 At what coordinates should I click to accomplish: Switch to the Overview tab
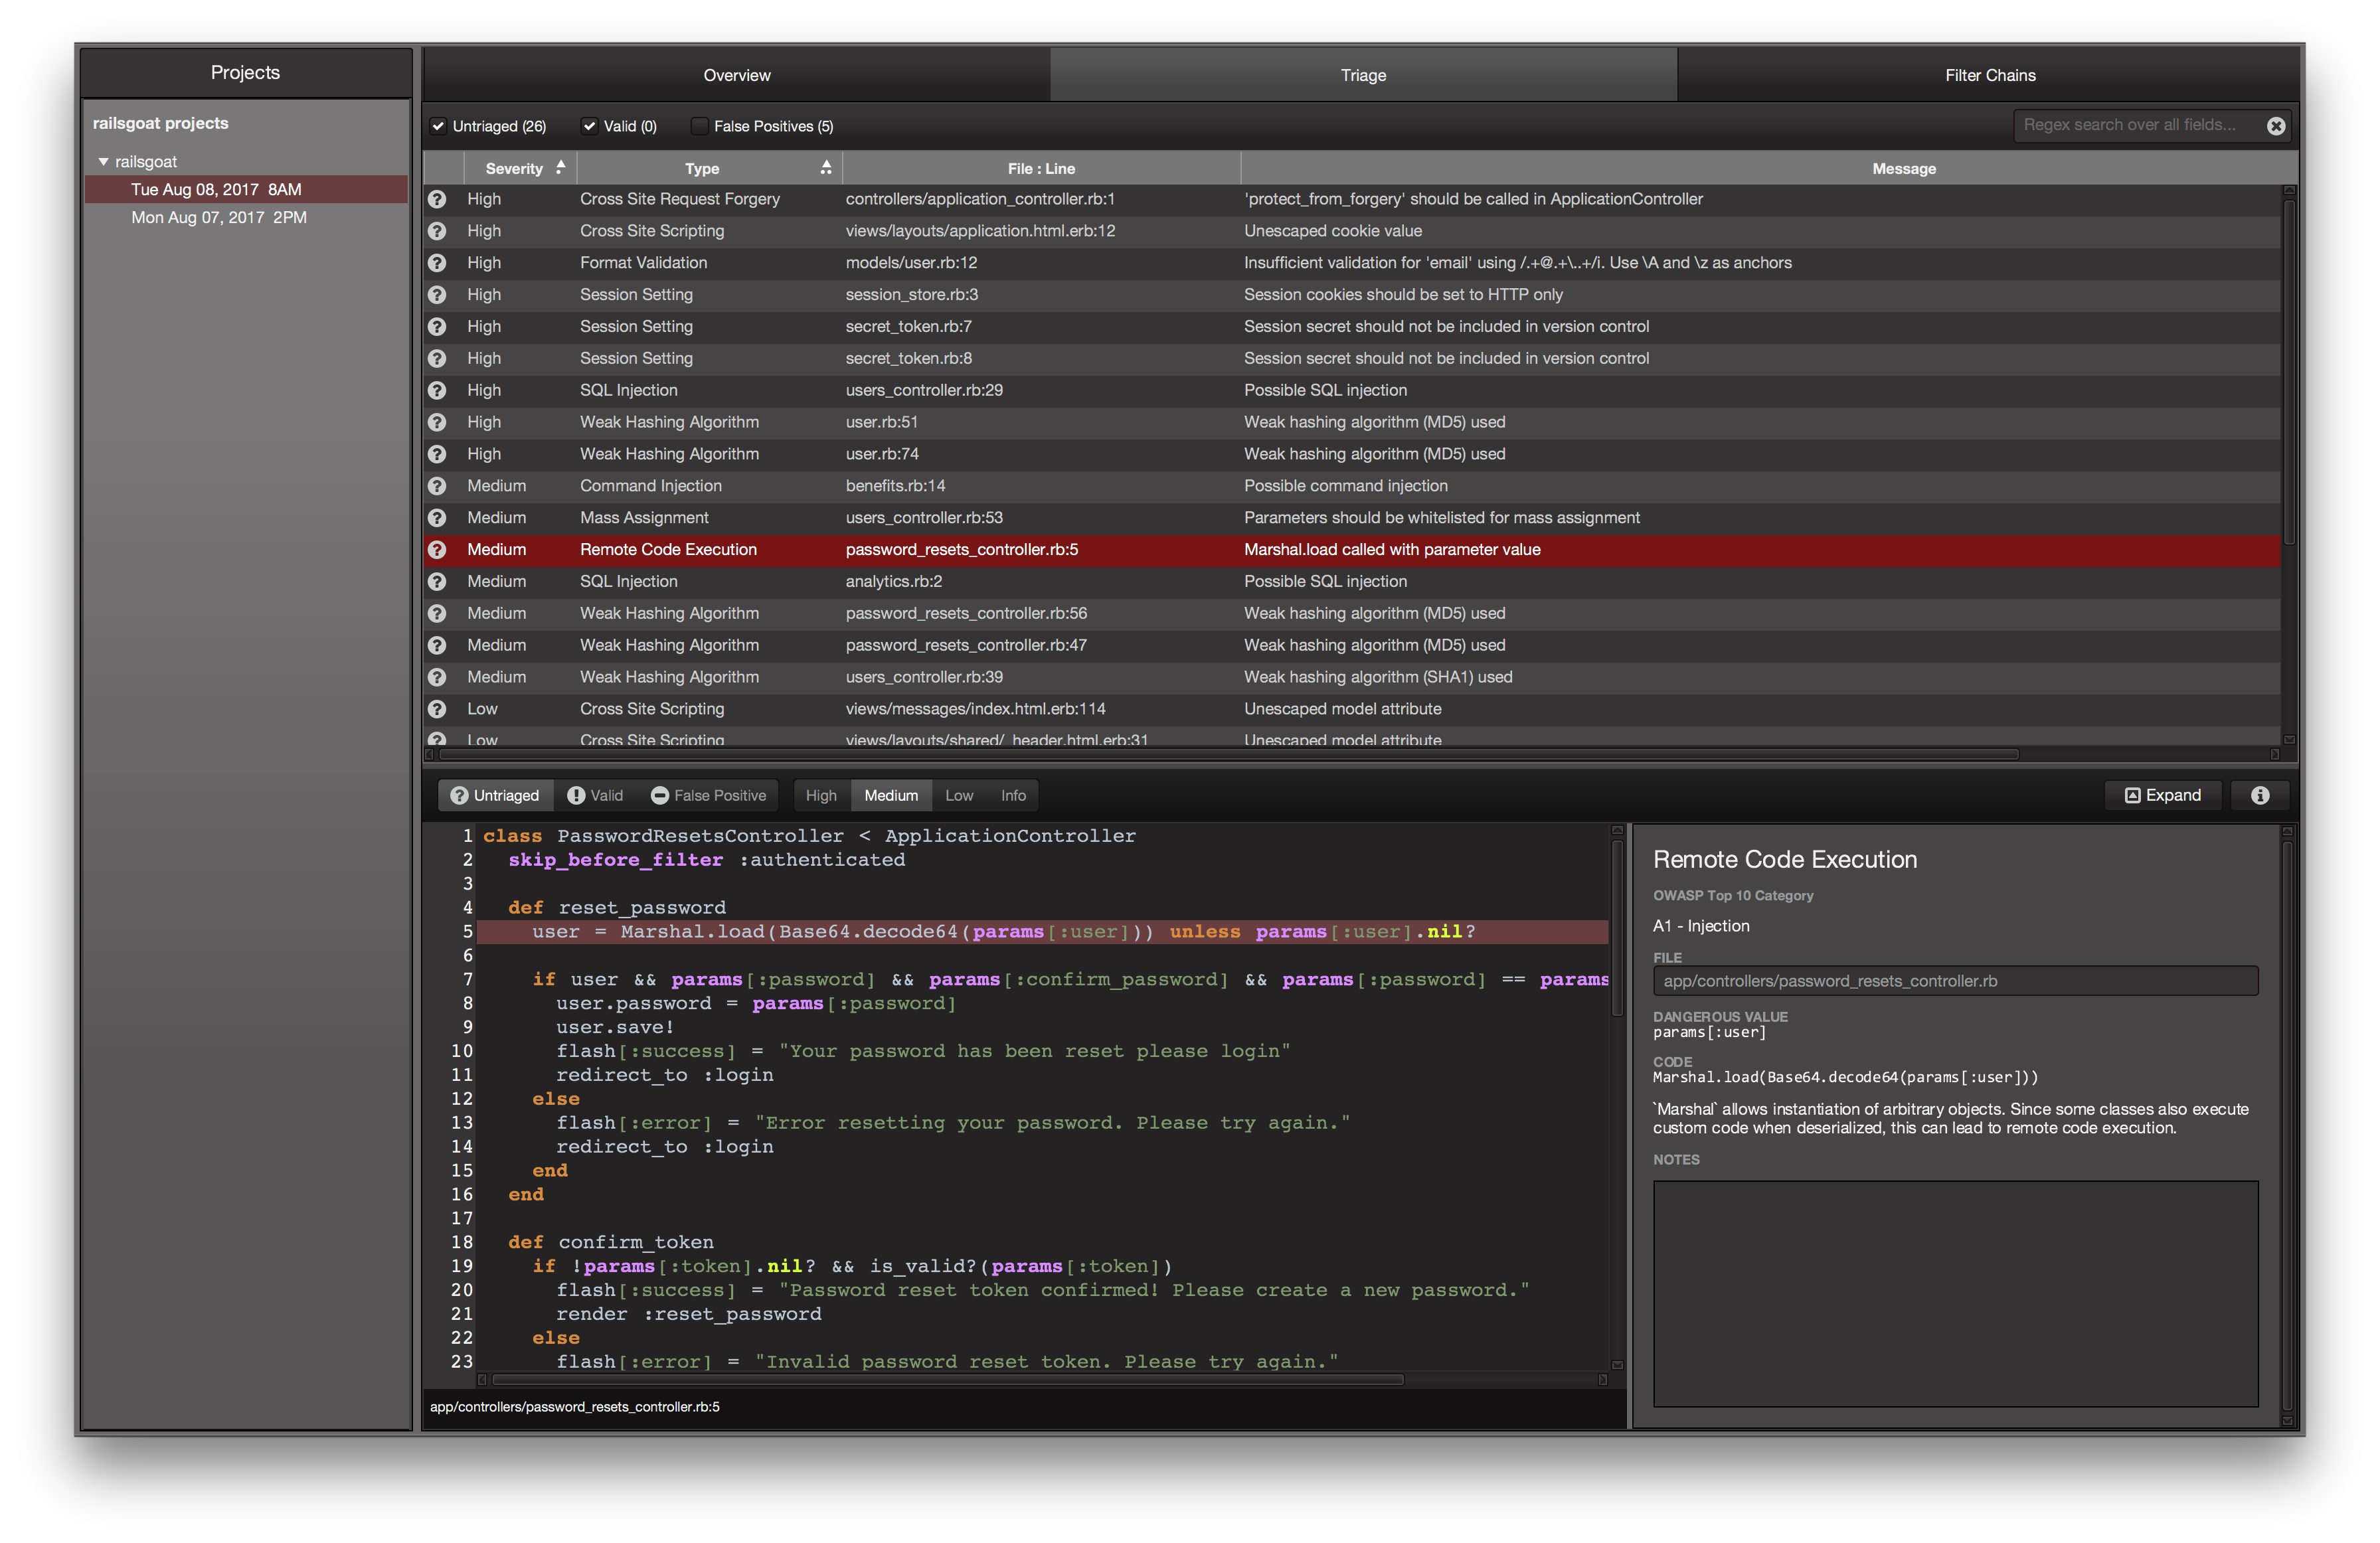point(736,75)
